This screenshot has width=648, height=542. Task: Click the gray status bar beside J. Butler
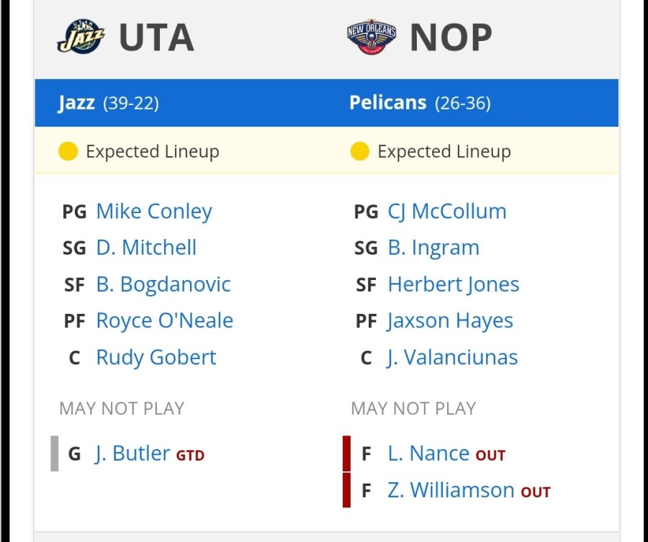point(55,453)
